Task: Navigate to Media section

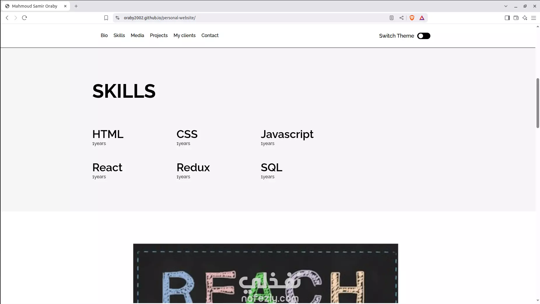Action: point(137,35)
